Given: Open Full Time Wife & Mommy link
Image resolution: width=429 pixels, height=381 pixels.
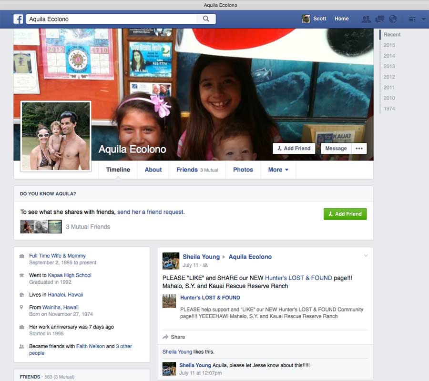Looking at the screenshot, I should click(57, 256).
